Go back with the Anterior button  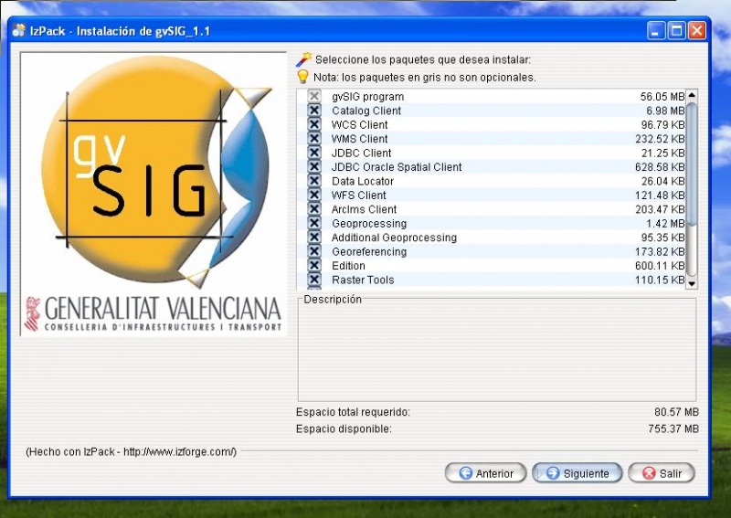pos(485,473)
